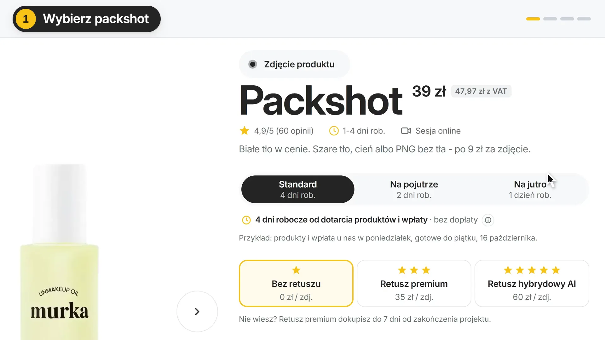The width and height of the screenshot is (605, 340).
Task: Choose the Bez retuszu 0 zł option
Action: pyautogui.click(x=296, y=283)
